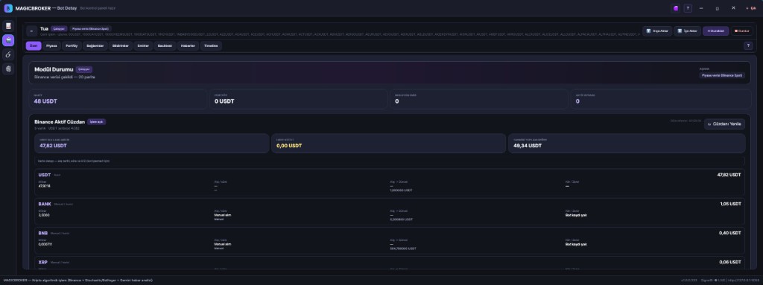Click the Binance Aktif Cüzdan heading
The height and width of the screenshot is (285, 763).
point(60,121)
